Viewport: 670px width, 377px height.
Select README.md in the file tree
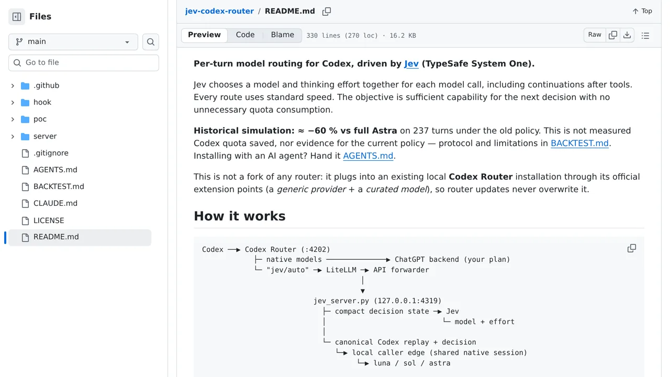pyautogui.click(x=80, y=237)
